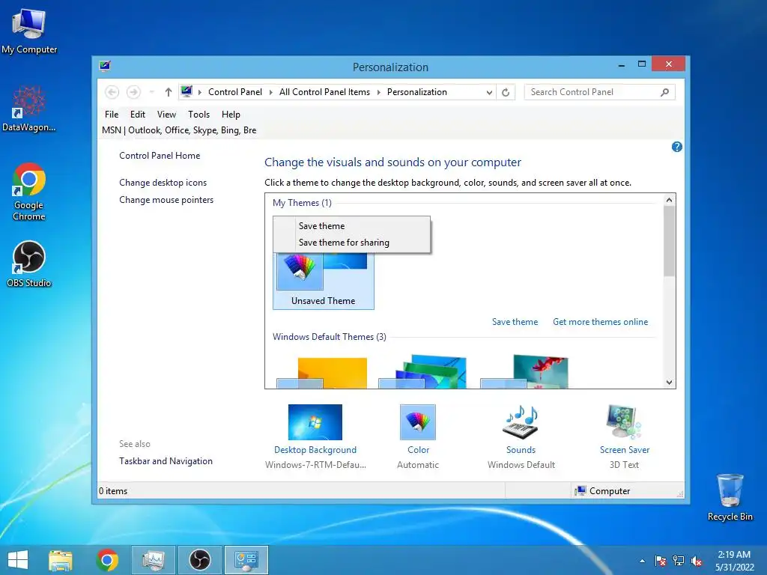Switch to OBS Studio in the taskbar
The image size is (767, 575).
199,560
